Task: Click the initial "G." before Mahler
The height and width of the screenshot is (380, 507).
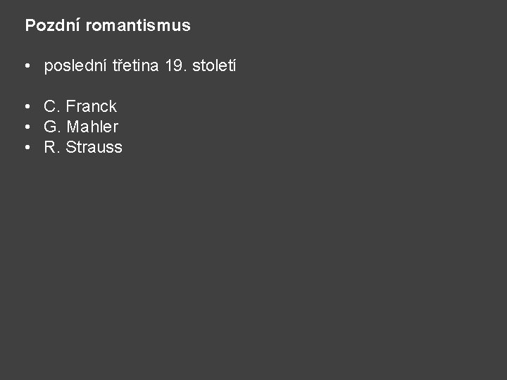Action: [x=52, y=127]
